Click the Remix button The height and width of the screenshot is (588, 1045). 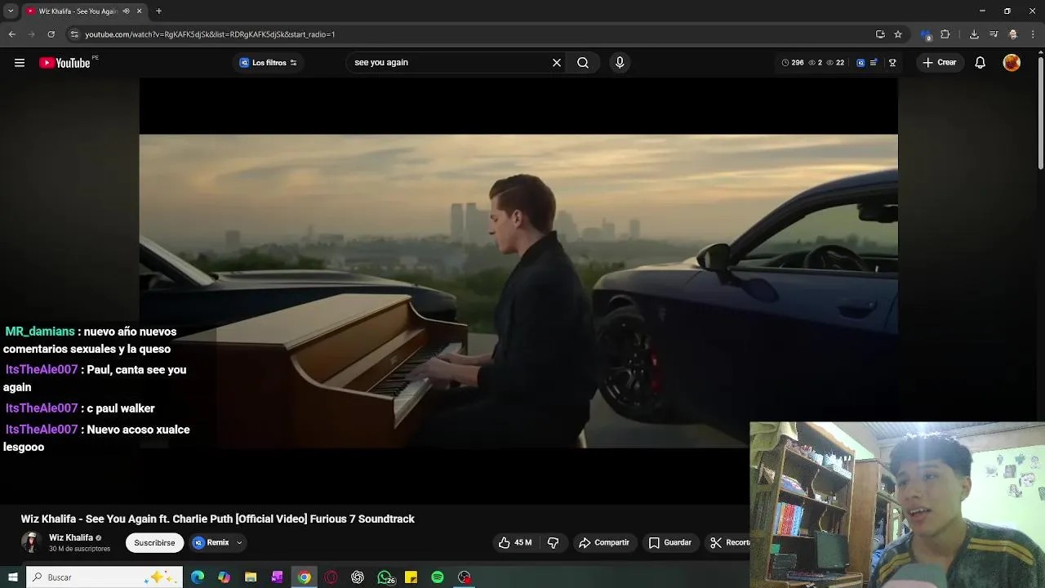211,542
